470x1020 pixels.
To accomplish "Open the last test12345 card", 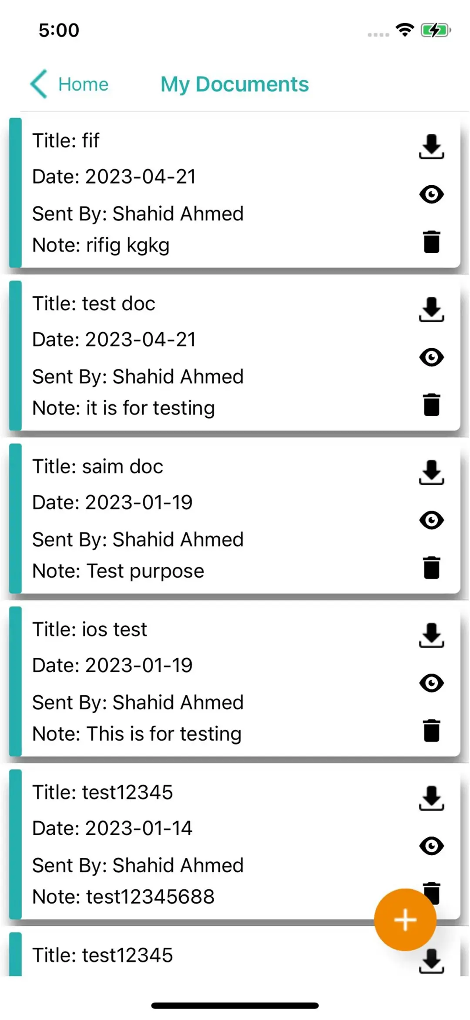I will tap(174, 955).
